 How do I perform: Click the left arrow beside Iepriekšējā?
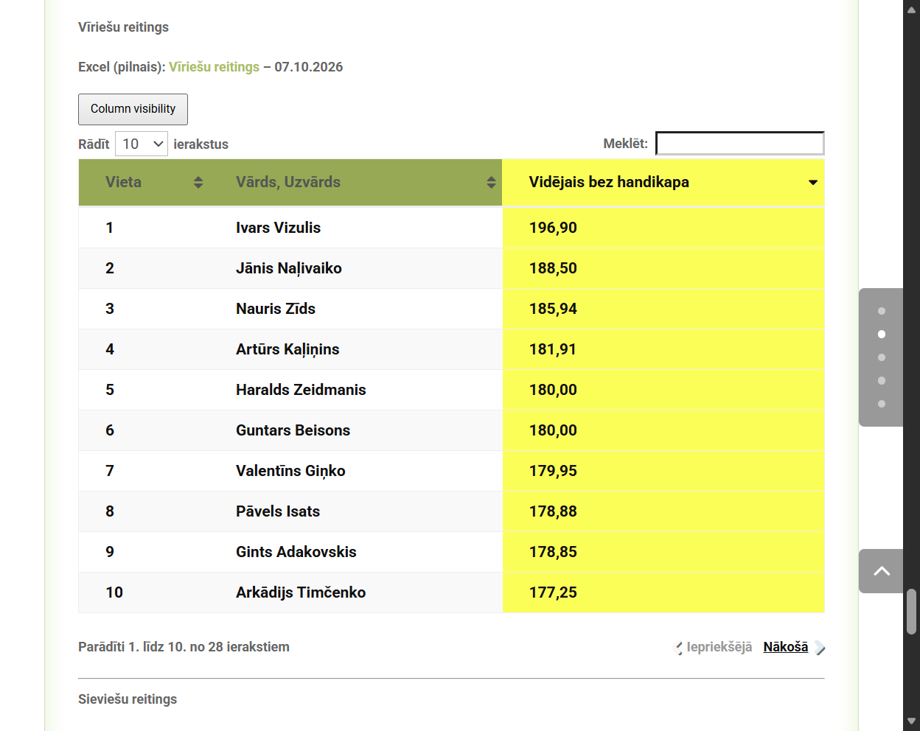(679, 648)
